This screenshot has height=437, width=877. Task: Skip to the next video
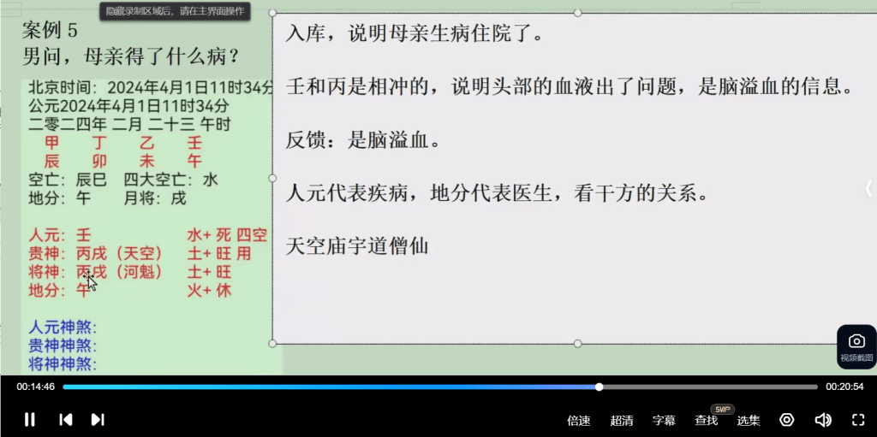[x=98, y=419]
